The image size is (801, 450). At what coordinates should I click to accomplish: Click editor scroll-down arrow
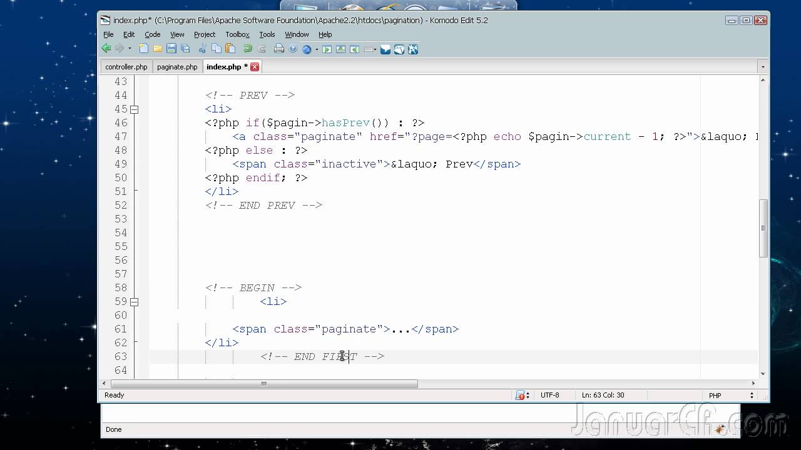pos(763,374)
